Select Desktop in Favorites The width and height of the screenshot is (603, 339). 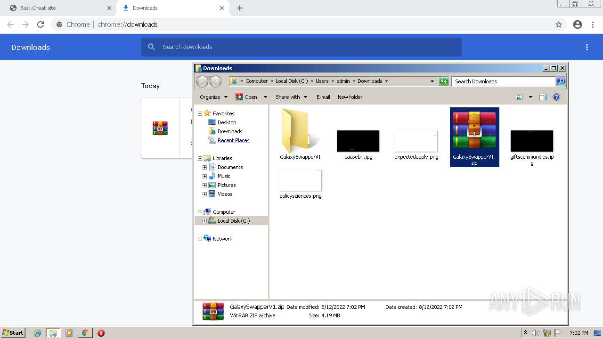(227, 122)
